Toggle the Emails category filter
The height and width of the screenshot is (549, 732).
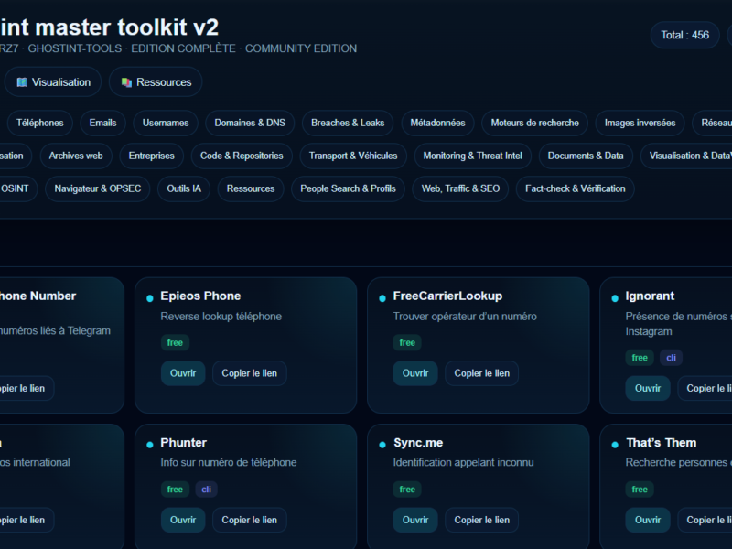(x=102, y=123)
